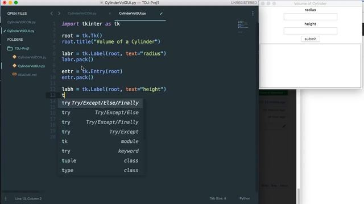Click the height entry field in the Tk window
Image resolution: width=364 pixels, height=204 pixels.
pos(311,31)
